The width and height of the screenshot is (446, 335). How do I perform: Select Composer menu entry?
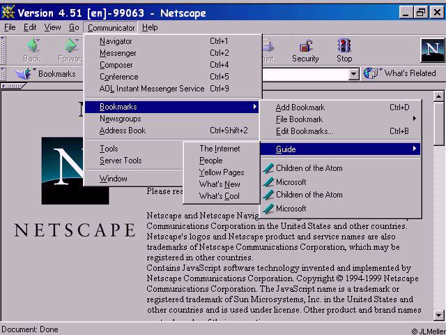point(173,65)
